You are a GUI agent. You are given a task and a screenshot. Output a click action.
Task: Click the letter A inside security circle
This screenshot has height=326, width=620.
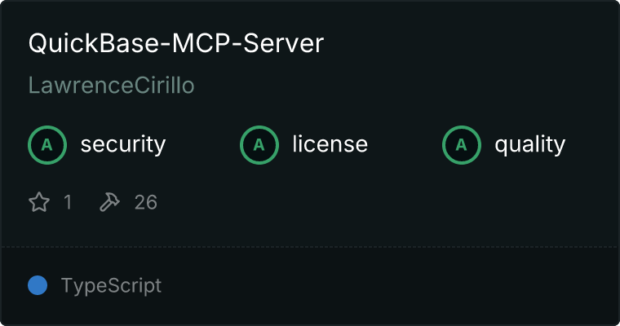[47, 145]
